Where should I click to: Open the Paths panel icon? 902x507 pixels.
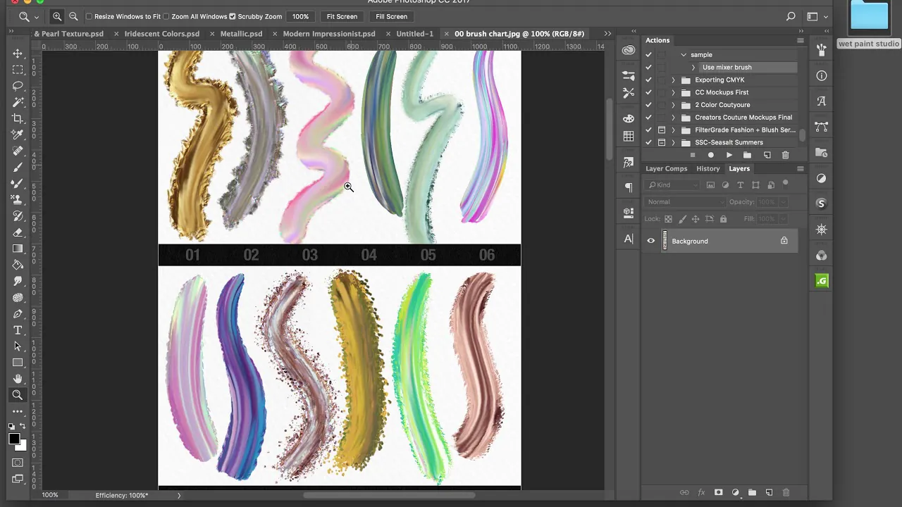click(822, 127)
